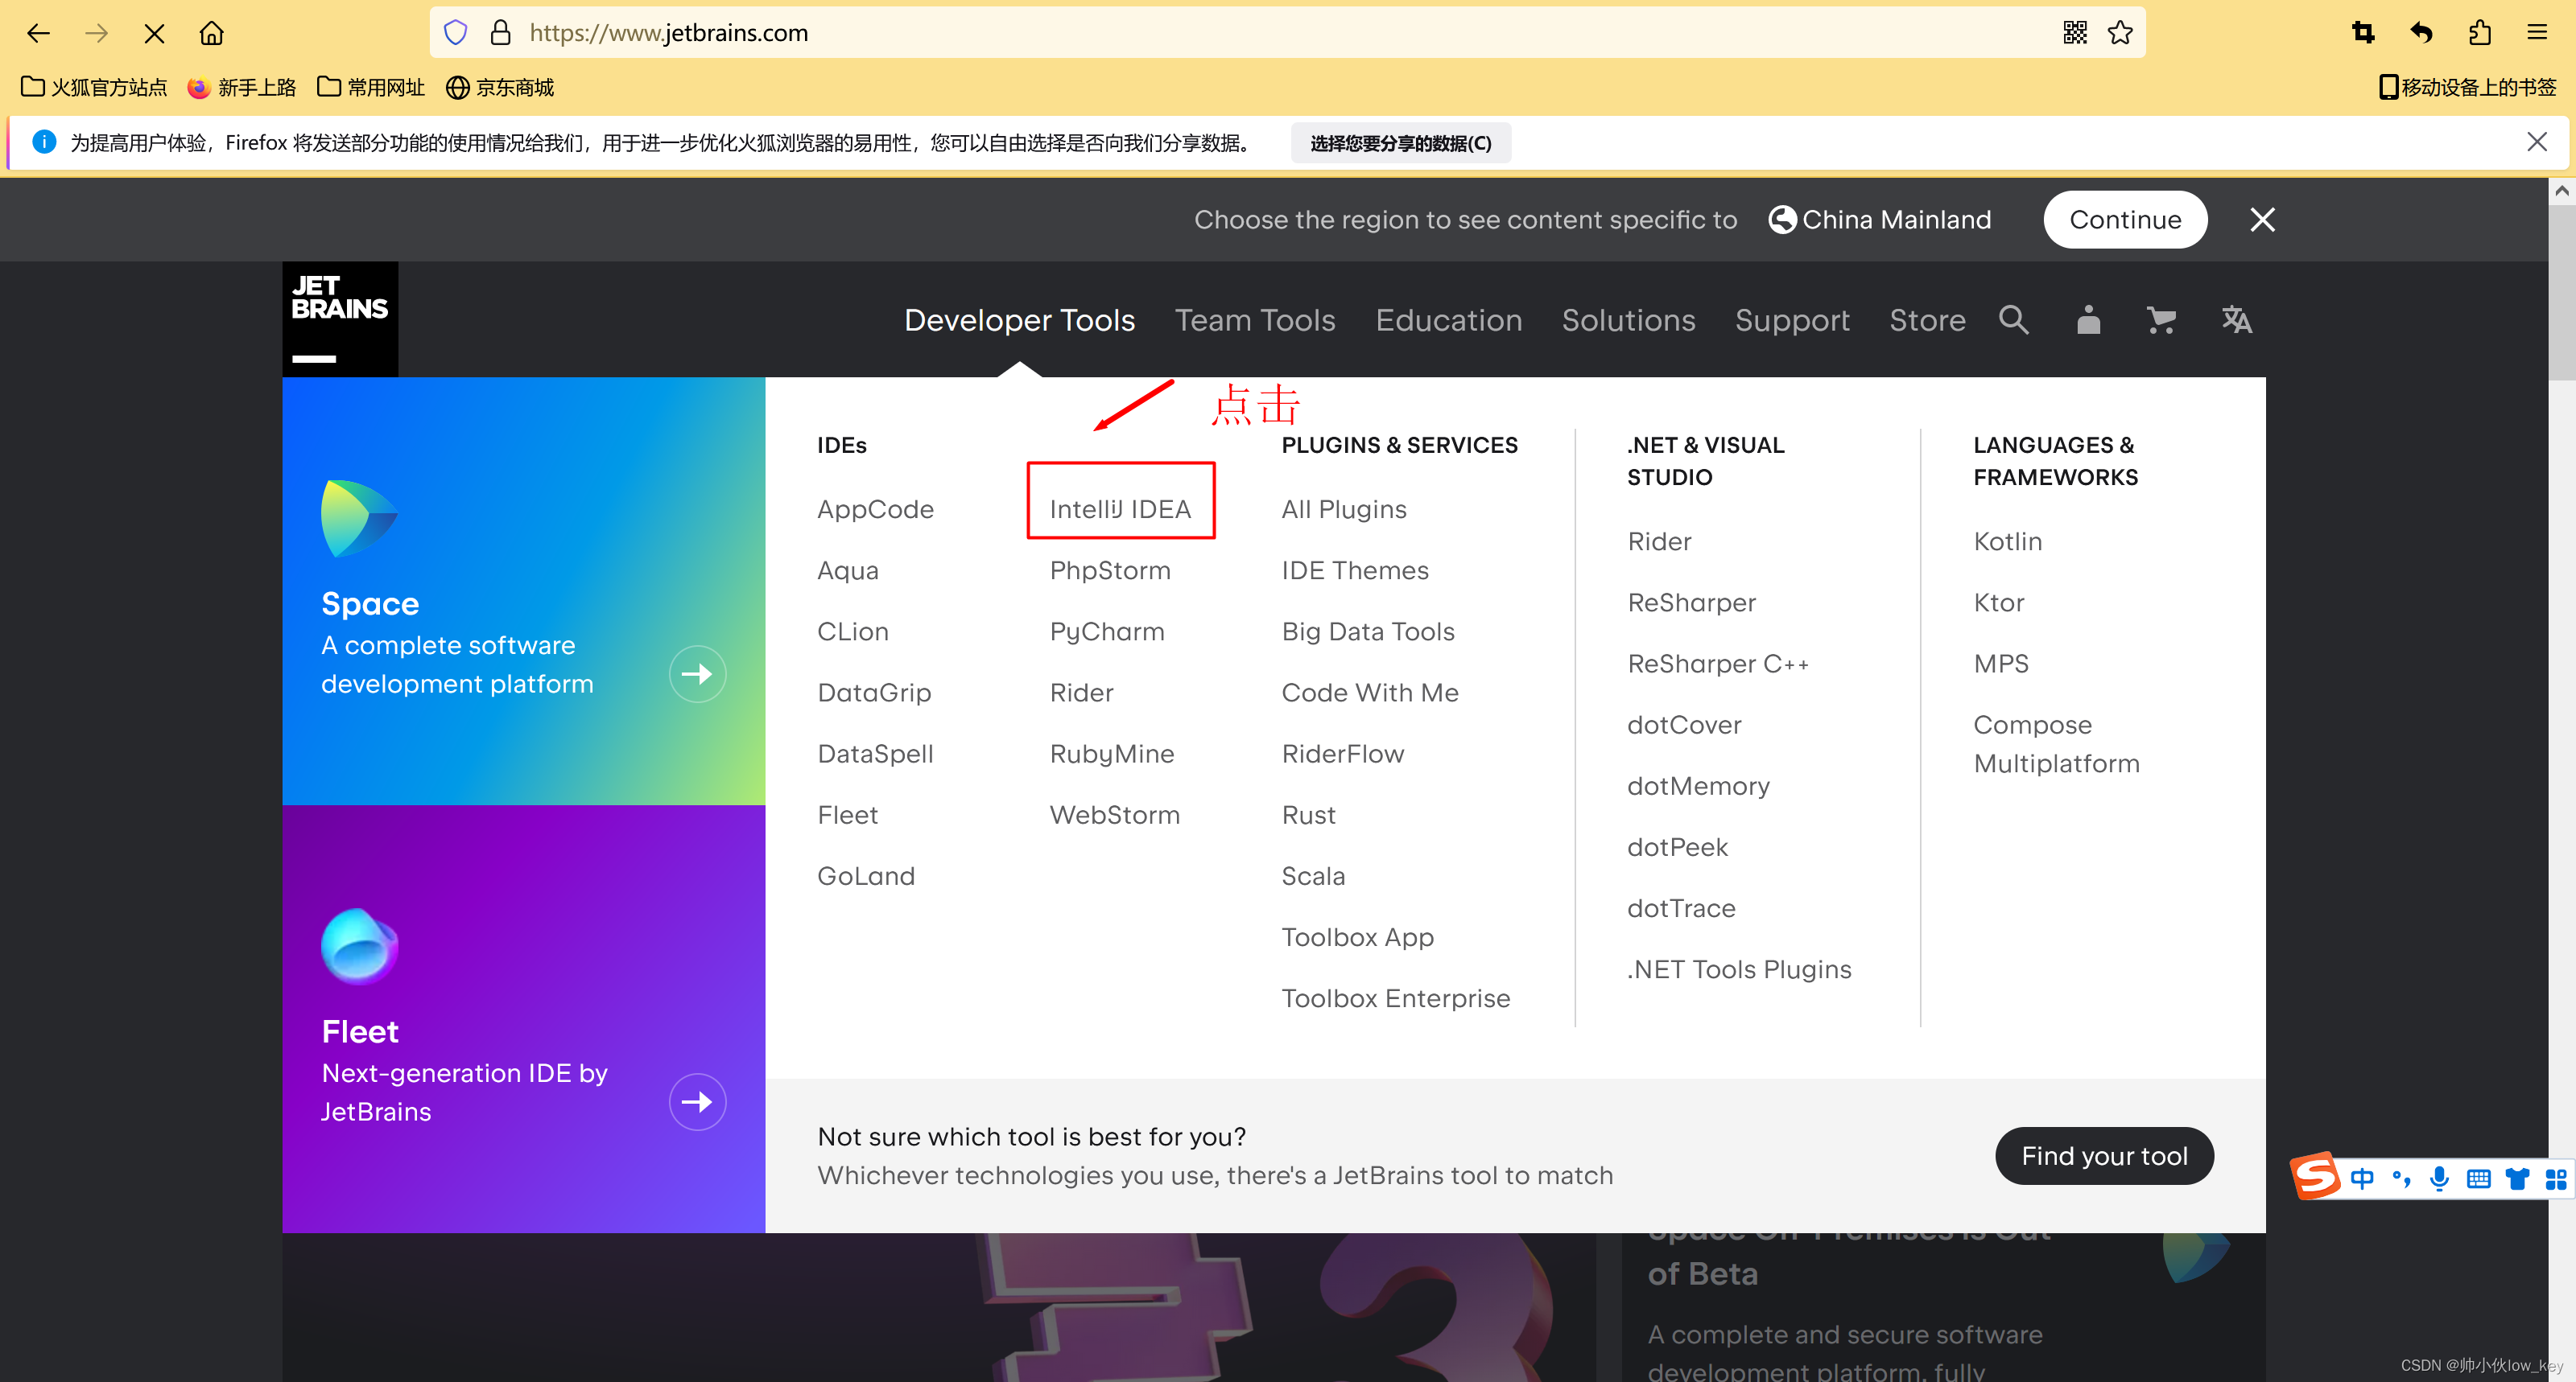2576x1382 pixels.
Task: Open the Support menu
Action: pos(1792,320)
